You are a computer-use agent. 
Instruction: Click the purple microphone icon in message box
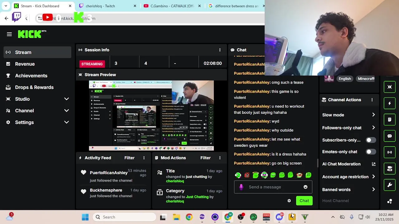coord(241,187)
